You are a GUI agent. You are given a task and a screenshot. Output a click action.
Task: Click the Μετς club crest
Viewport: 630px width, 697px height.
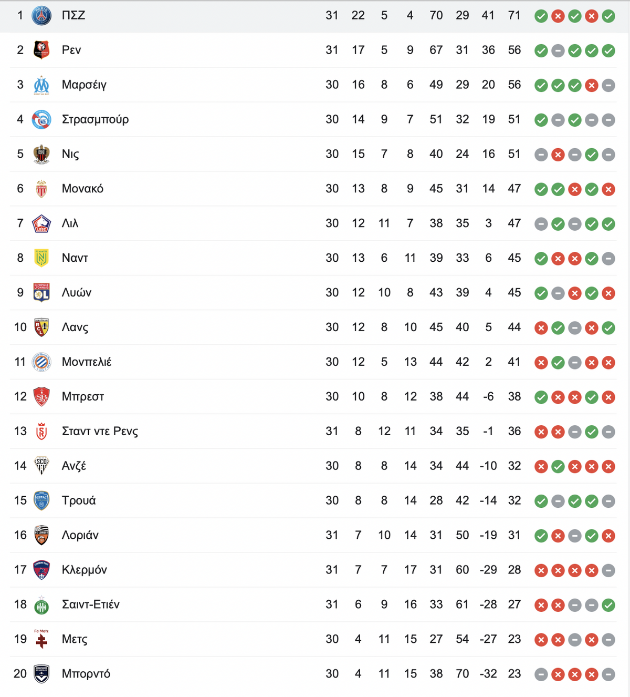point(41,639)
